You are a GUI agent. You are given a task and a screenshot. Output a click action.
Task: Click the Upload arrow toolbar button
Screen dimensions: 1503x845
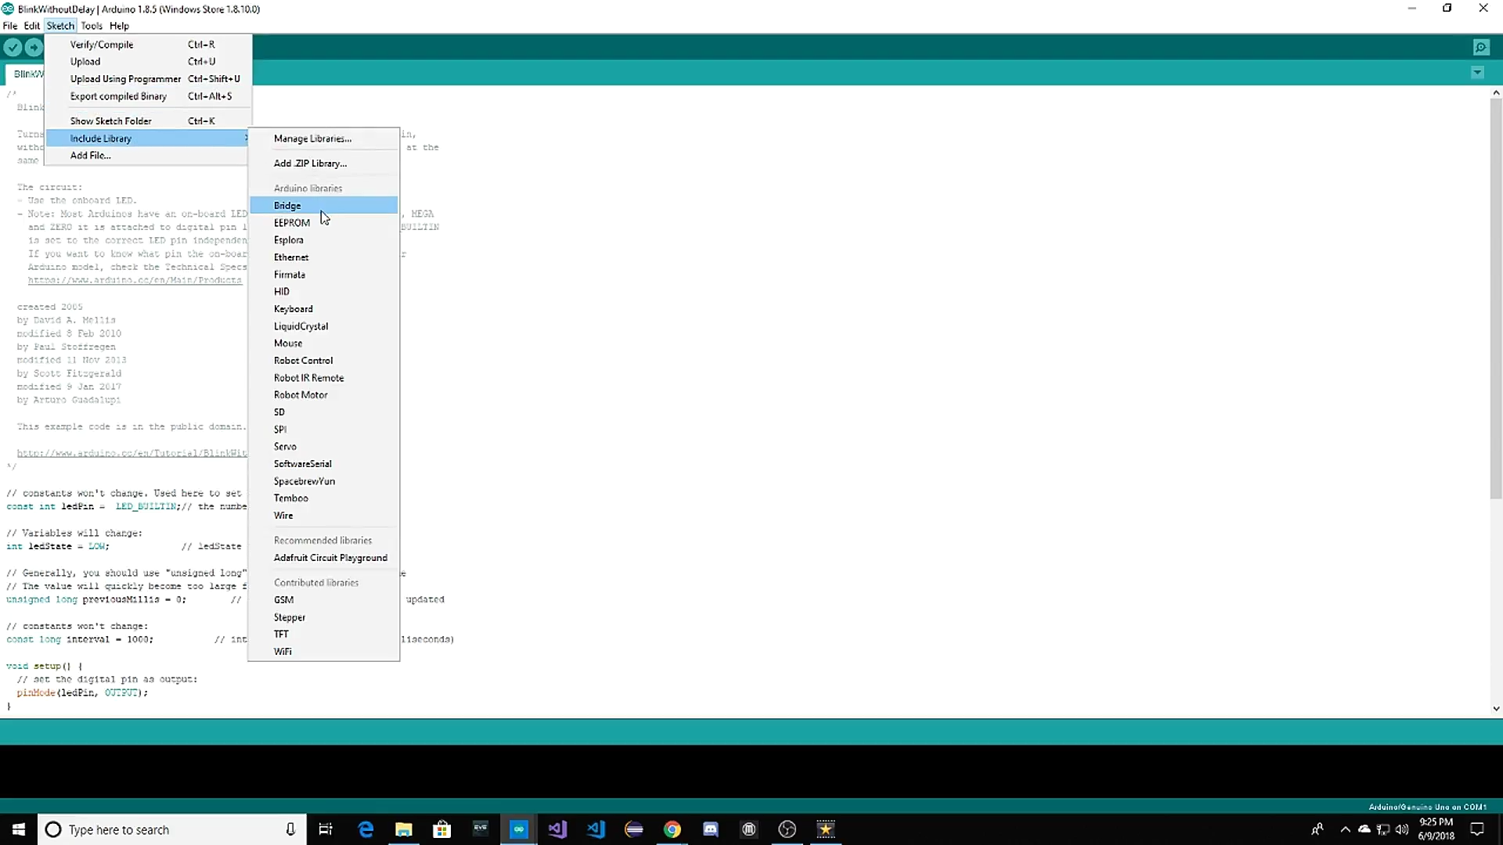(34, 48)
